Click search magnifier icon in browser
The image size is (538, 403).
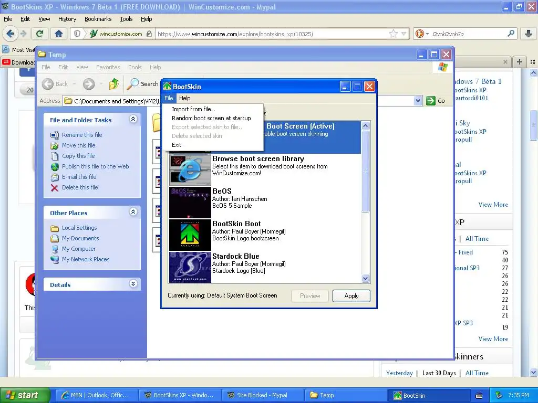(x=511, y=34)
